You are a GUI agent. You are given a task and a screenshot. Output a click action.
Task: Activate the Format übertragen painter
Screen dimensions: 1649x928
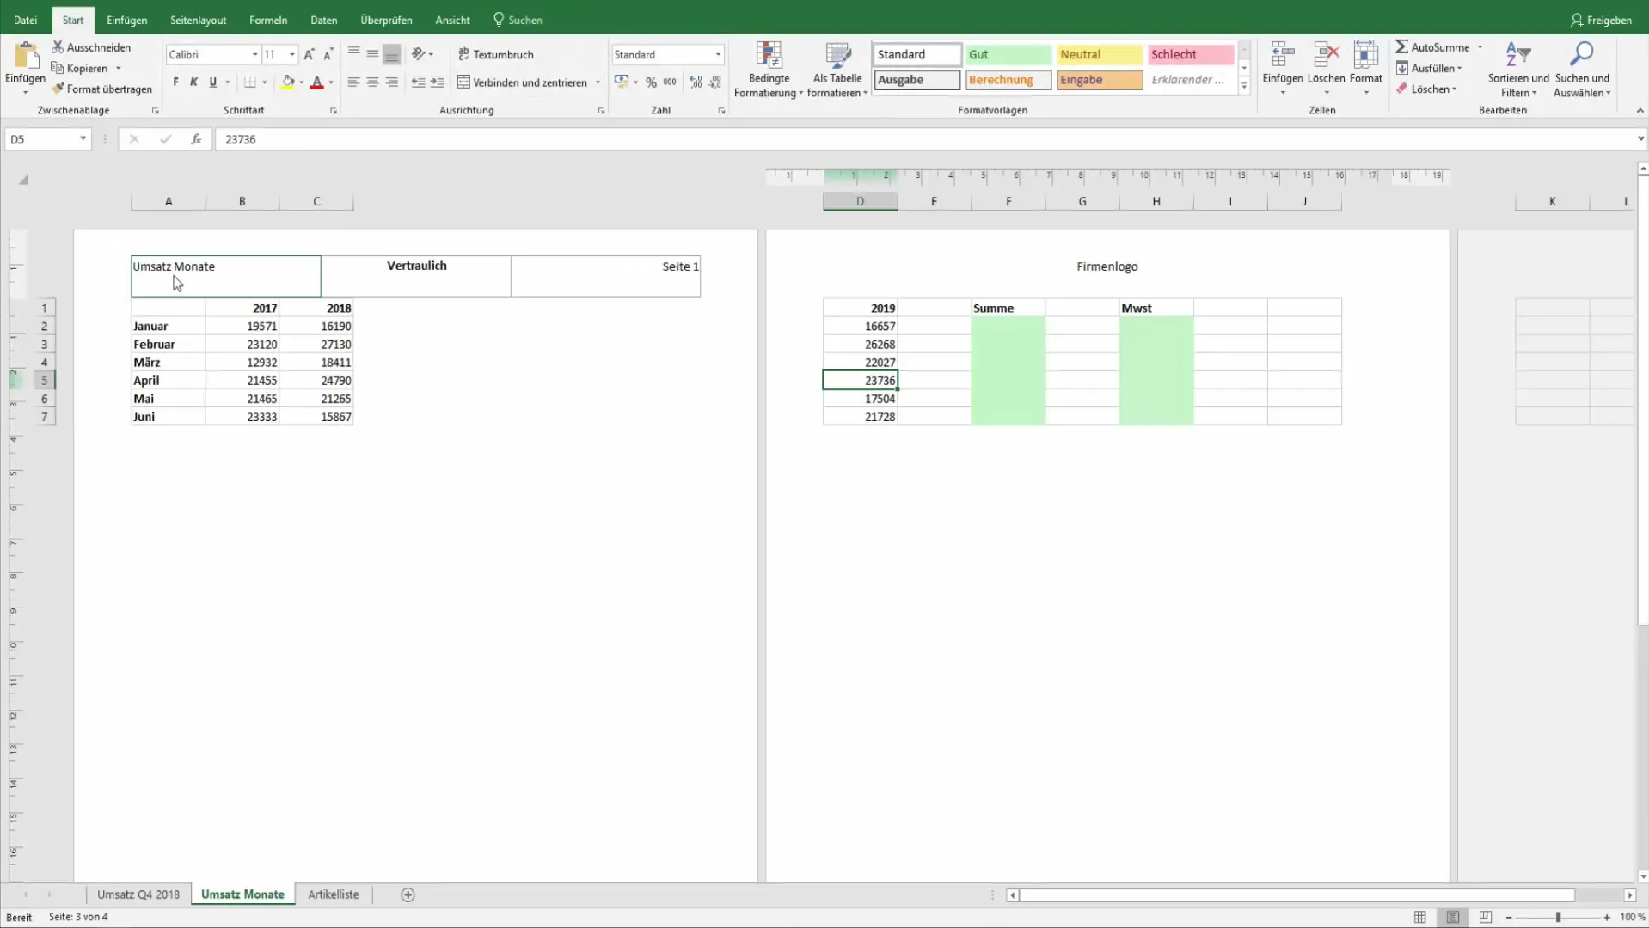[x=101, y=89]
